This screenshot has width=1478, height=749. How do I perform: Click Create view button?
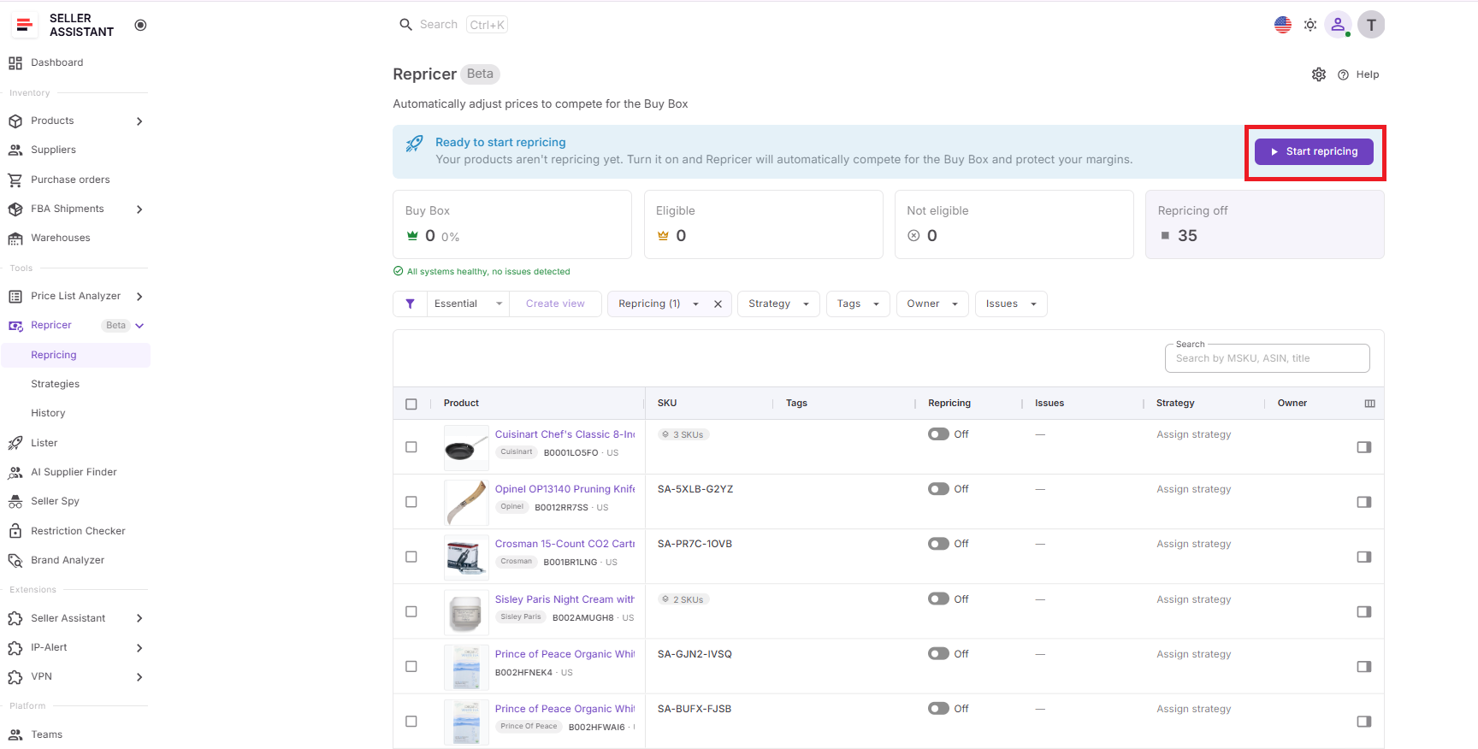(x=555, y=304)
